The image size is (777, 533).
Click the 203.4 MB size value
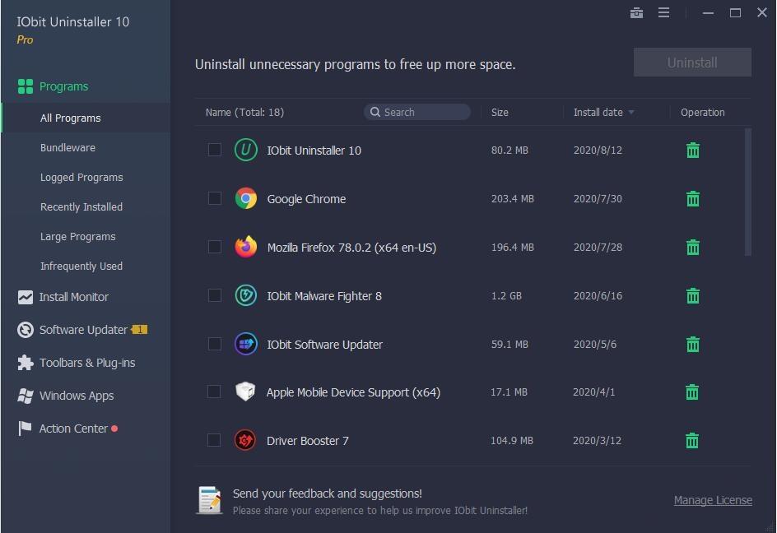coord(513,198)
